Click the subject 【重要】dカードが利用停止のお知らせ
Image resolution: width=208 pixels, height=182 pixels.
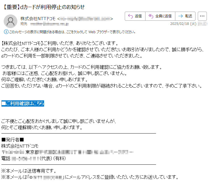click(44, 7)
